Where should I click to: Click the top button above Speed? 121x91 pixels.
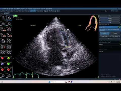[110, 16]
